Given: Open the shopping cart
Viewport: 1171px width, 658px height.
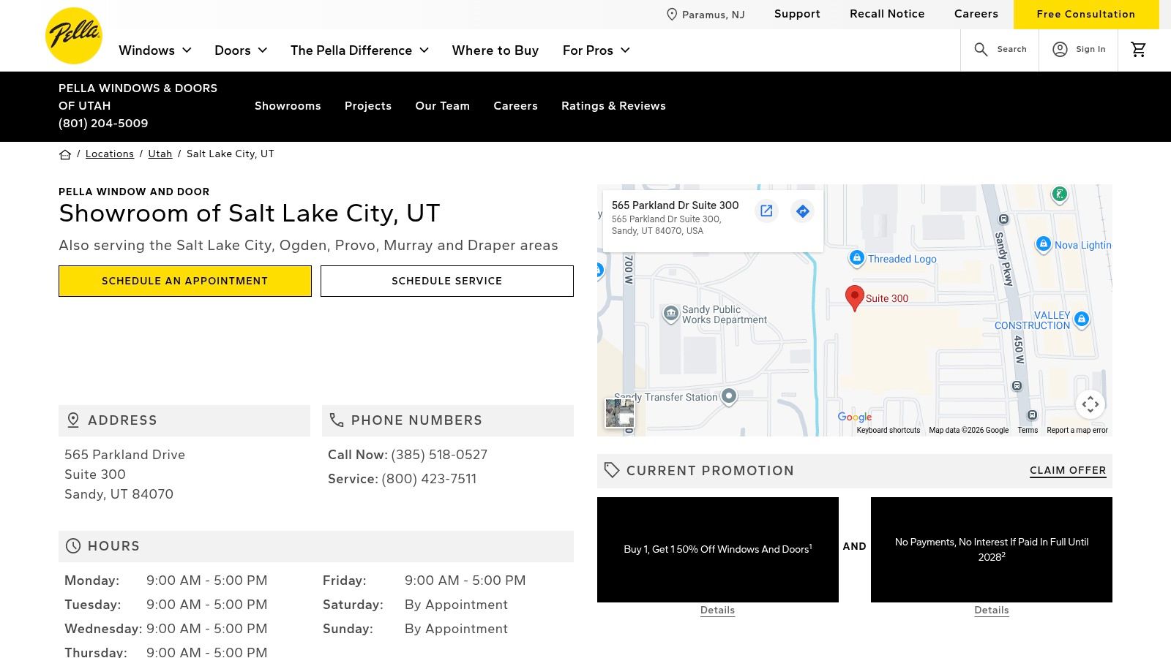Looking at the screenshot, I should click(1139, 49).
